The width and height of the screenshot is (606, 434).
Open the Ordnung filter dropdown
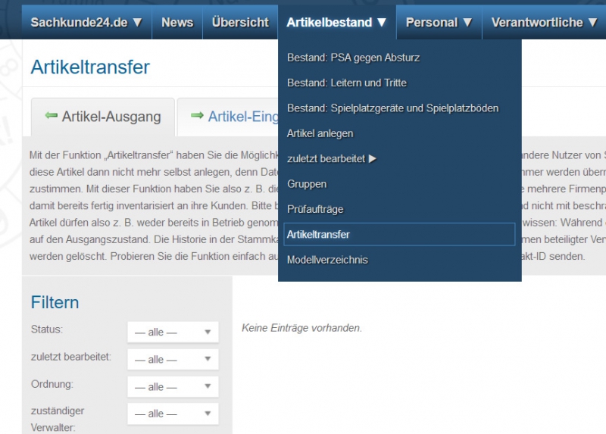pos(172,387)
